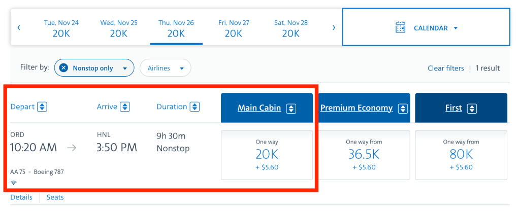
Task: Open the Airlines filter dropdown
Action: coord(166,68)
